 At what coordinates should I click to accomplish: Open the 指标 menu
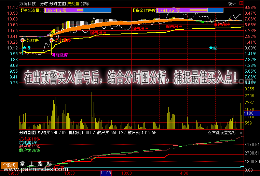pos(85,3)
